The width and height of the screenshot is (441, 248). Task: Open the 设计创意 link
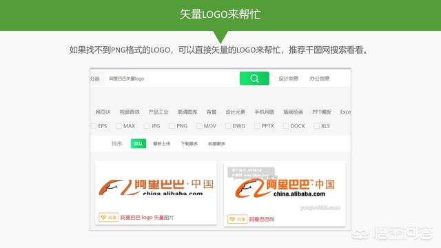coord(288,79)
